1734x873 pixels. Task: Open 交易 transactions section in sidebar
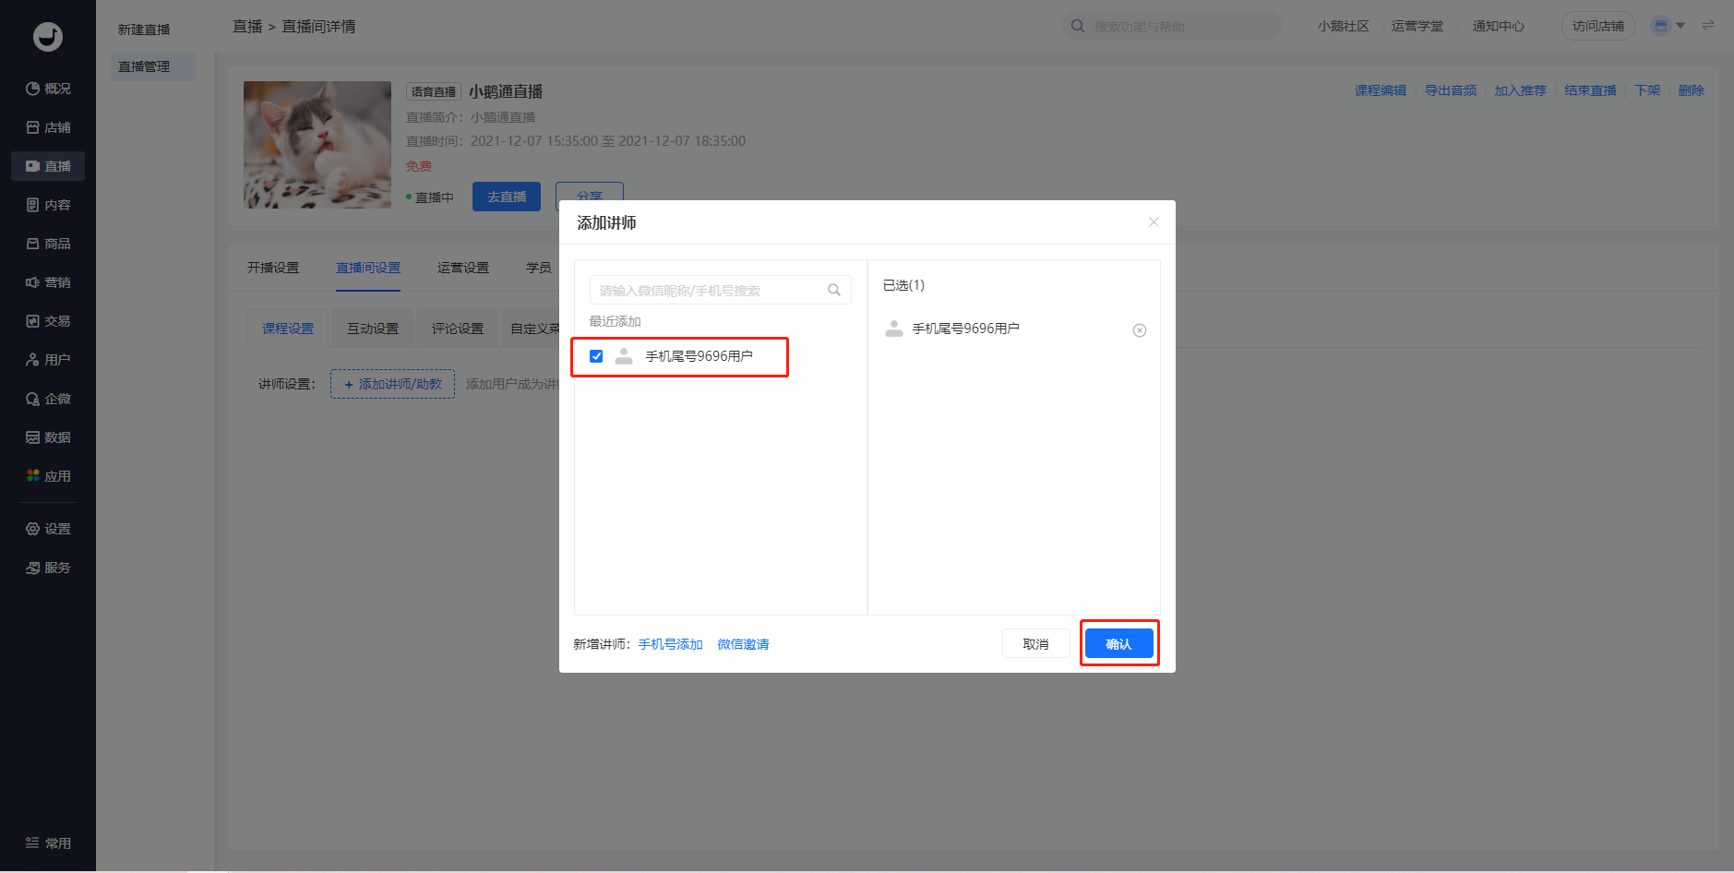(48, 321)
